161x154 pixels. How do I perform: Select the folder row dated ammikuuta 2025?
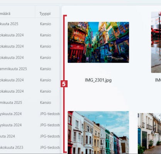pyautogui.click(x=30, y=69)
